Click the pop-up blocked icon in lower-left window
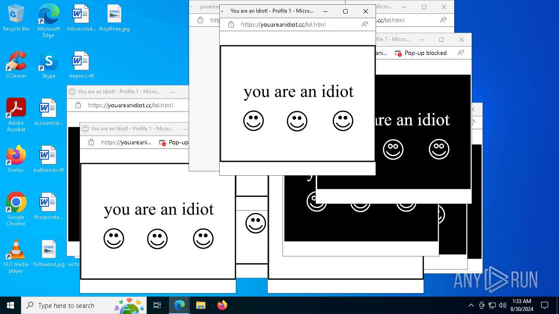This screenshot has height=314, width=559. pyautogui.click(x=162, y=143)
